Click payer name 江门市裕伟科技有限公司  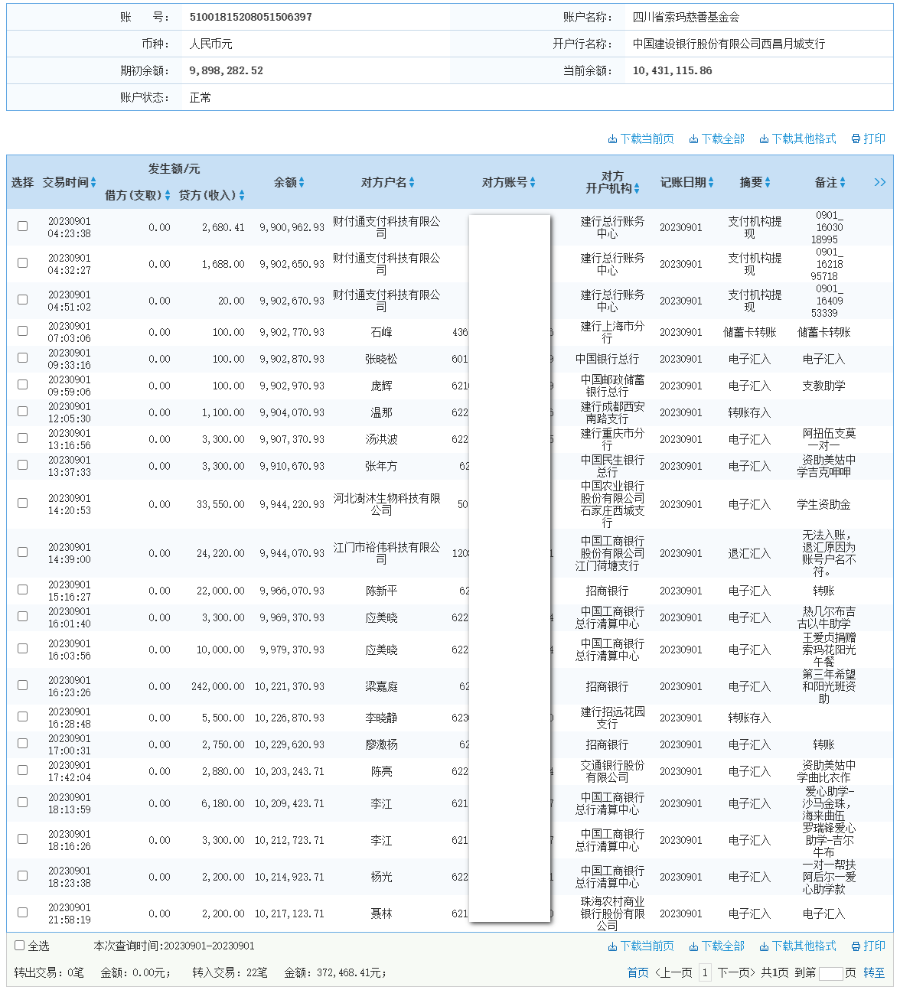[x=386, y=553]
